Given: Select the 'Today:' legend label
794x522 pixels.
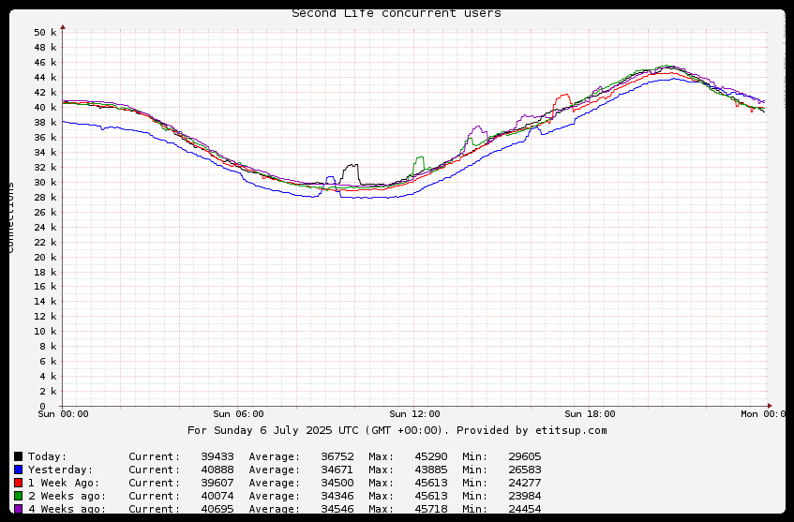Looking at the screenshot, I should [x=47, y=456].
